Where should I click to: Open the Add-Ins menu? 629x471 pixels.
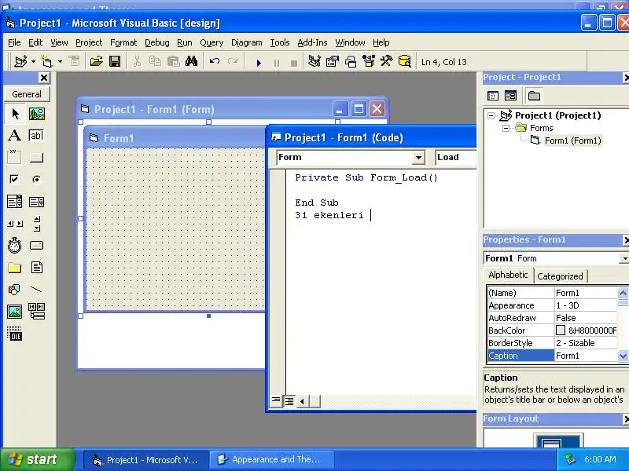pyautogui.click(x=312, y=42)
